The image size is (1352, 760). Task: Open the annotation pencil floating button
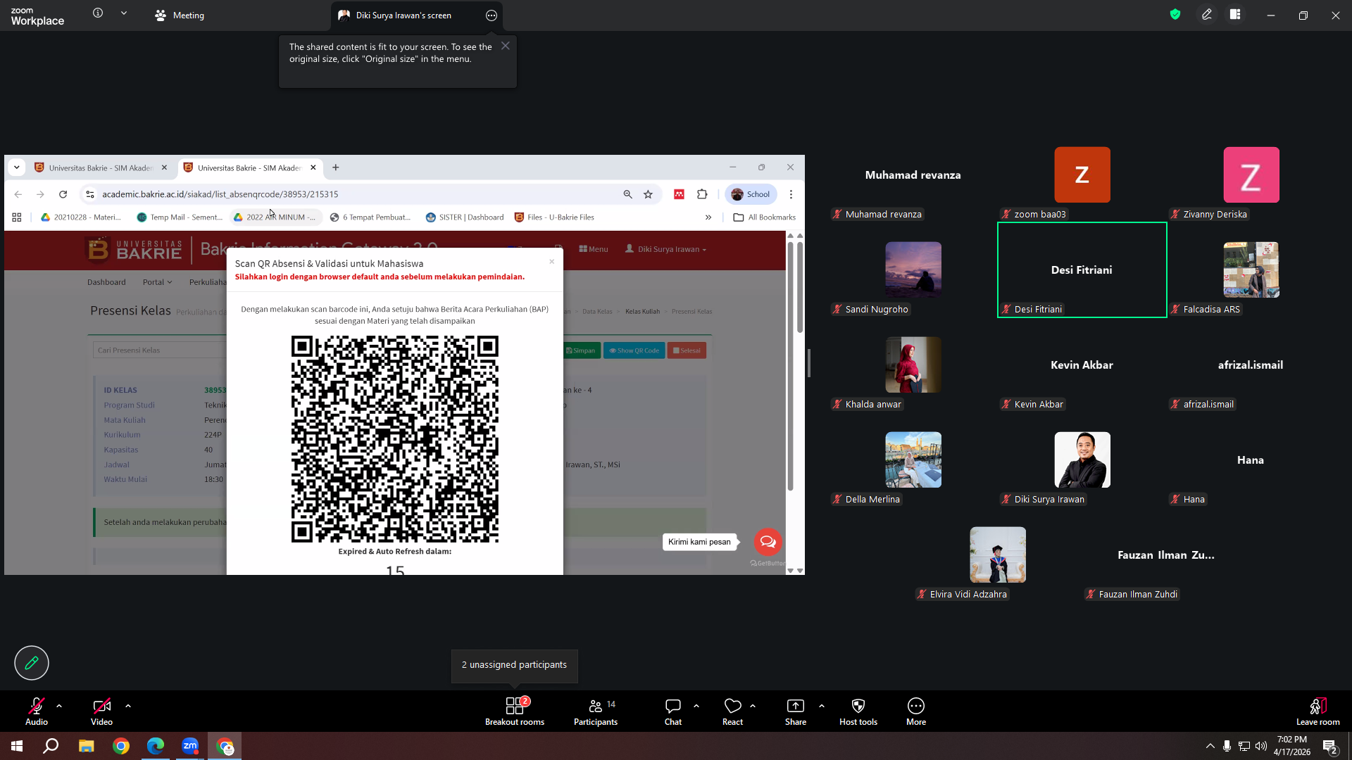point(32,663)
